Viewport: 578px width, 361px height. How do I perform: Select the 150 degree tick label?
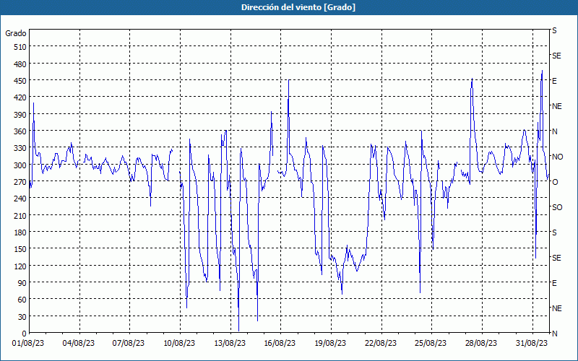pyautogui.click(x=20, y=249)
